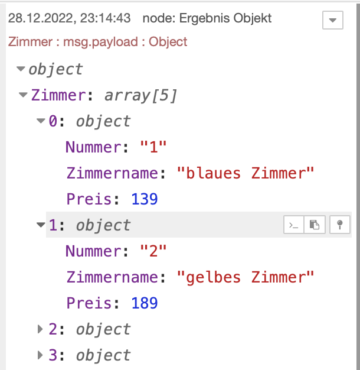Click the Nummer value "2"
Viewport: 360px width, 370px height.
(153, 251)
